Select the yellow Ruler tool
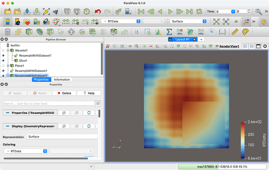The height and width of the screenshot is (170, 269). (x=235, y=32)
